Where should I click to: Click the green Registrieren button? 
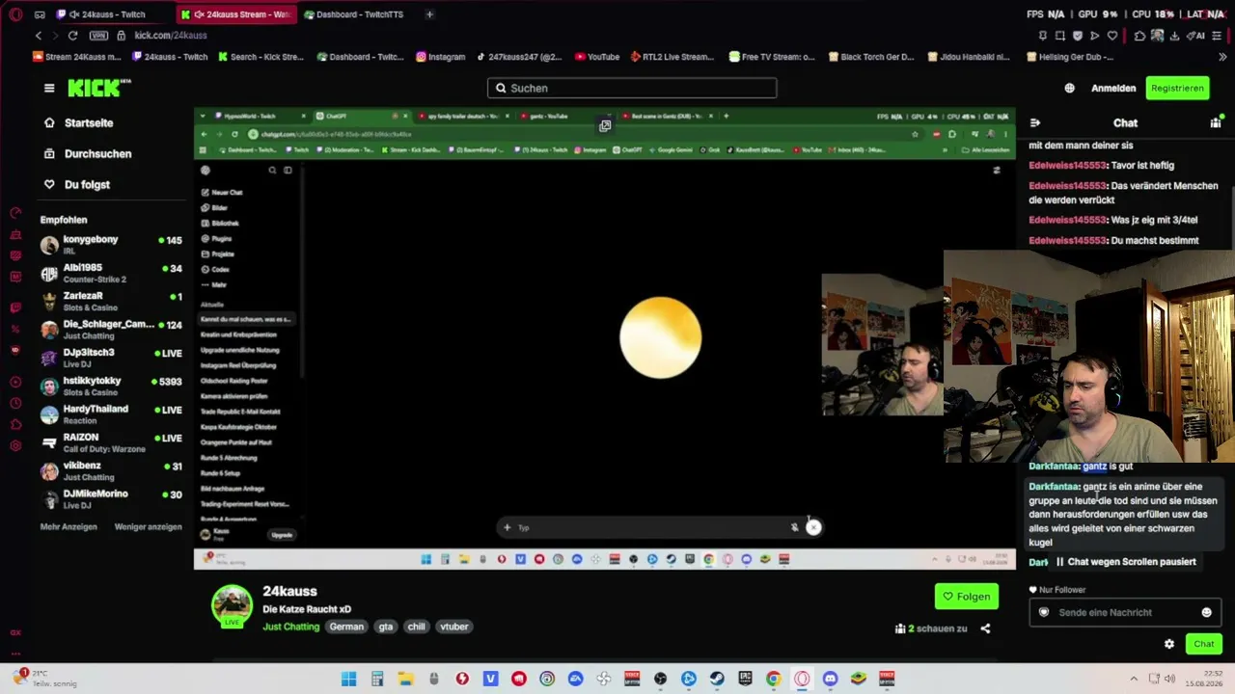pyautogui.click(x=1178, y=88)
